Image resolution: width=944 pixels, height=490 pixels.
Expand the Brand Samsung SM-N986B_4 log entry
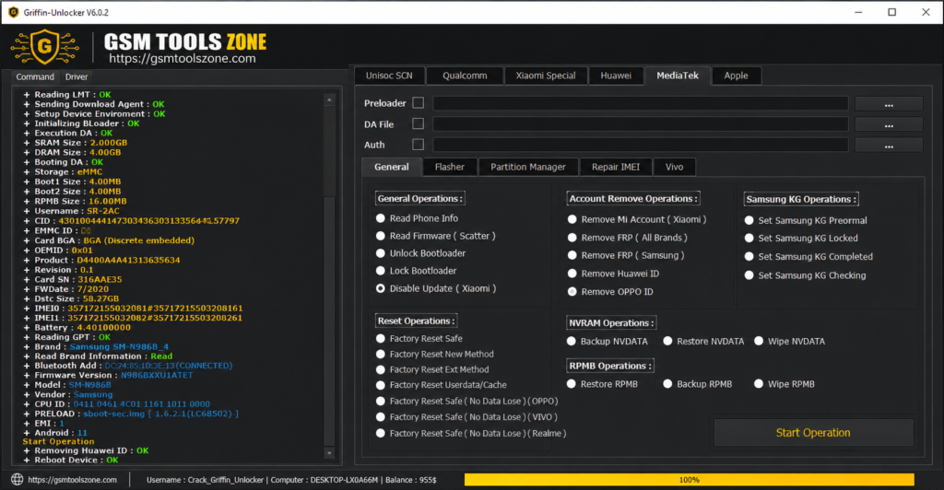(x=27, y=346)
